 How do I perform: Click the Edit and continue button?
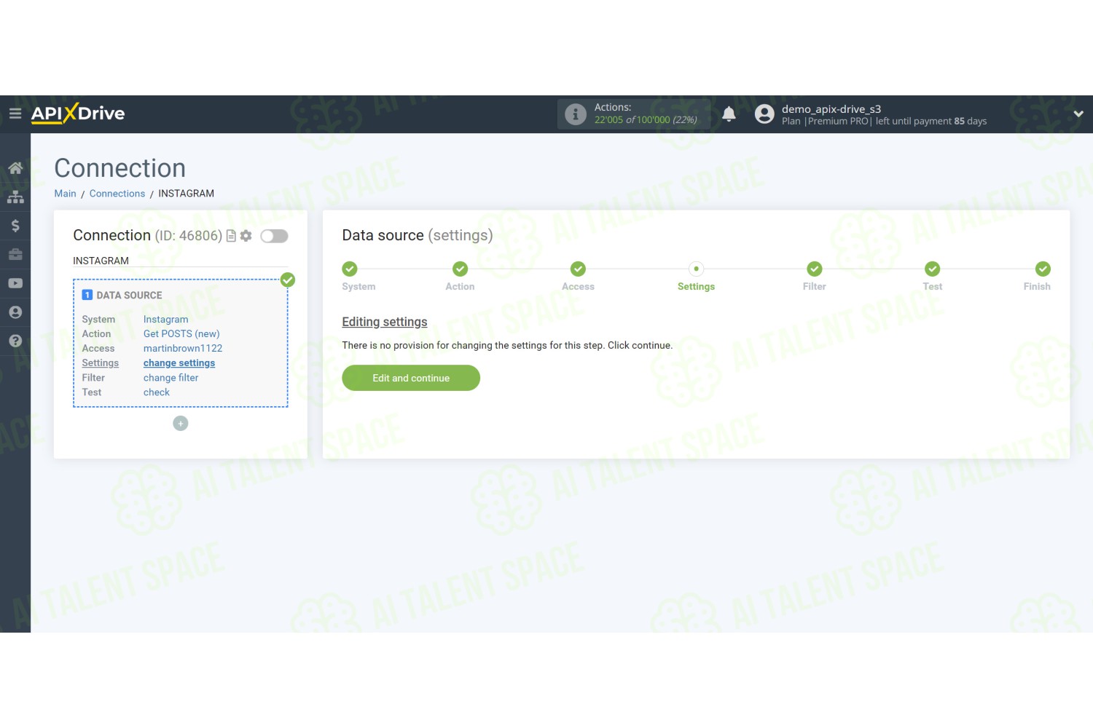coord(411,378)
